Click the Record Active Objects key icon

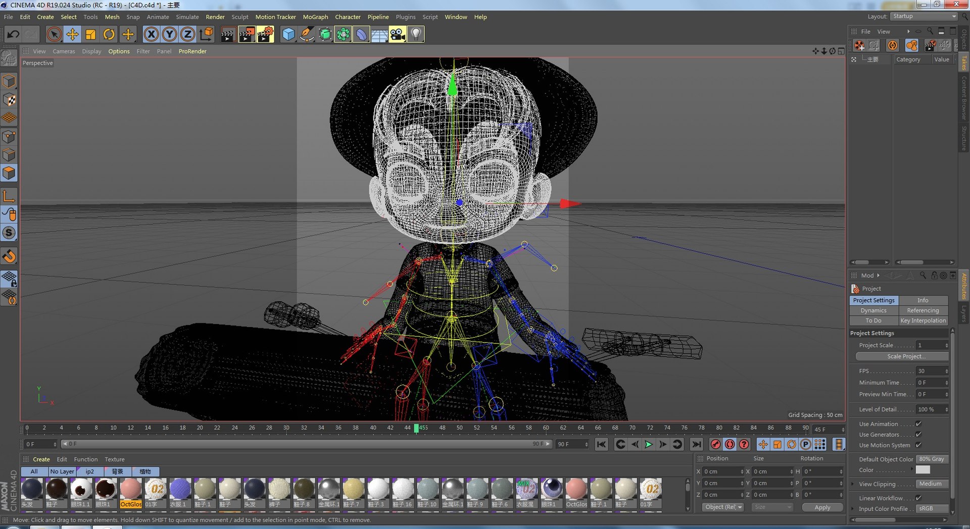click(715, 444)
